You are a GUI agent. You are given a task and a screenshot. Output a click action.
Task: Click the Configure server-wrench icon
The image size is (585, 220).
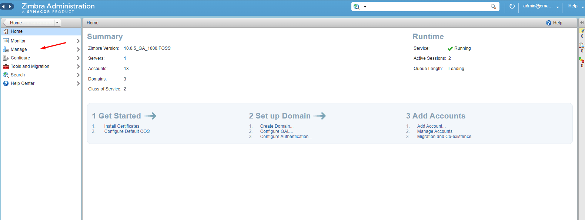pyautogui.click(x=6, y=58)
